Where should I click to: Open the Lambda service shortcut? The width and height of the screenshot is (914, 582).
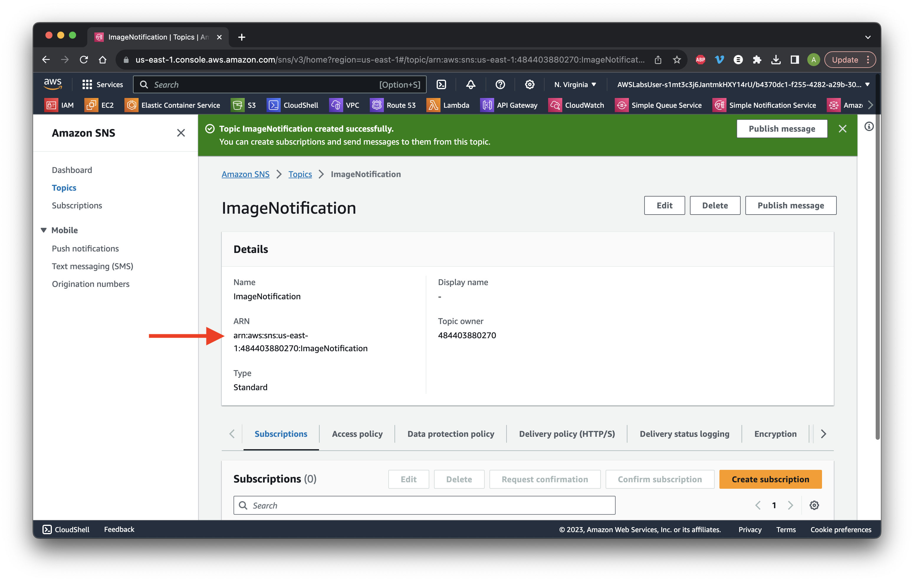(448, 105)
